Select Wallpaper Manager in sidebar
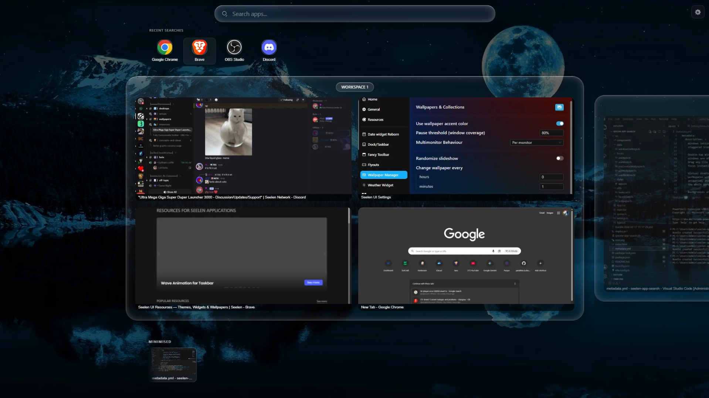709x398 pixels. point(384,175)
